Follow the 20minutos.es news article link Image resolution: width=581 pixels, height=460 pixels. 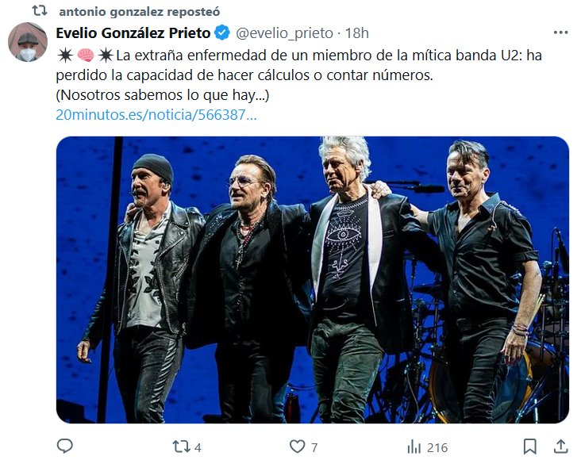tap(156, 115)
